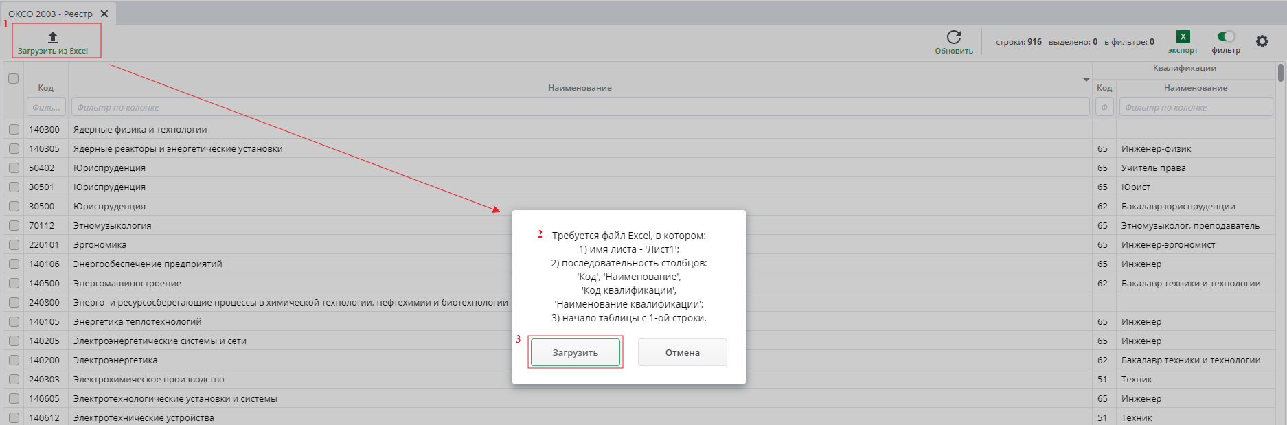Image resolution: width=1287 pixels, height=425 pixels.
Task: Click the Загрузить button in dialog
Action: (576, 352)
